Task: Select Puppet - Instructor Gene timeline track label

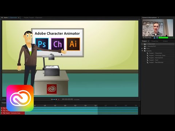Action: coord(13,113)
